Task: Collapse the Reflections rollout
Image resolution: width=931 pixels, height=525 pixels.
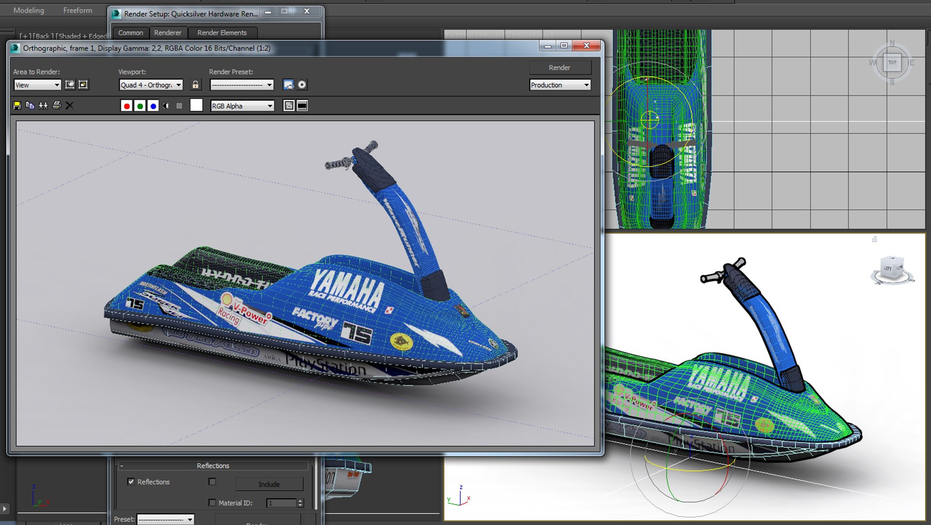Action: pyautogui.click(x=213, y=466)
